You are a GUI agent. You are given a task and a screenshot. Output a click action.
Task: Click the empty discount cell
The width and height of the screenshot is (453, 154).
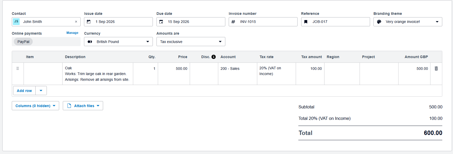point(204,74)
